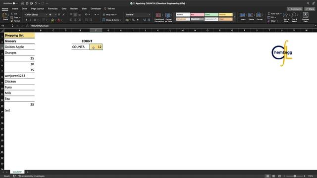The image size is (317, 178).
Task: Click the Wrap Text button
Action: pyautogui.click(x=109, y=15)
